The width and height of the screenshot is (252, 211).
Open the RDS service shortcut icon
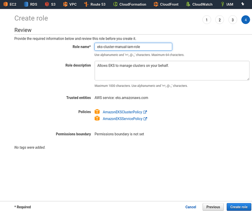[x=26, y=4]
